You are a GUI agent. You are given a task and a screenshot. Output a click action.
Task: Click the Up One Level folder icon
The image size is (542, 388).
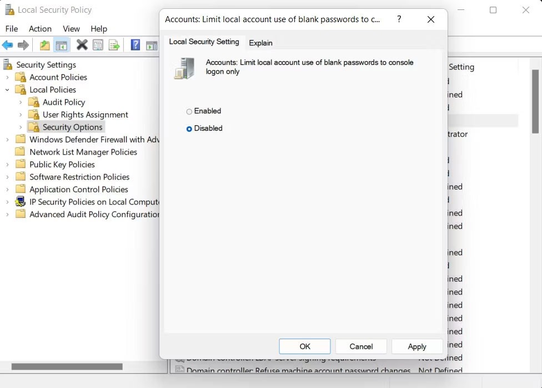tap(44, 45)
